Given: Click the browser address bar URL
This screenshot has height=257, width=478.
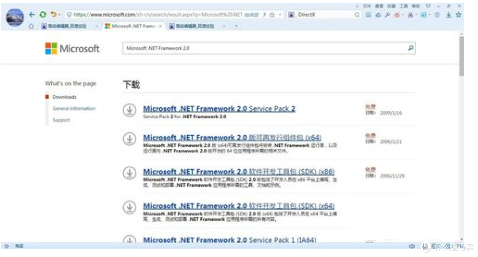Looking at the screenshot, I should (158, 15).
